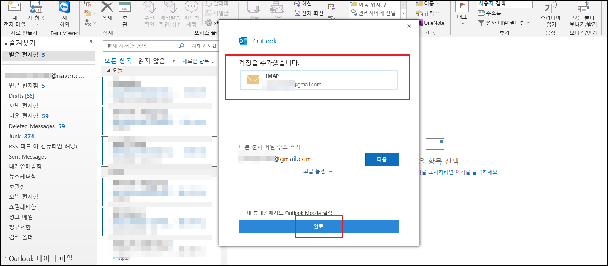Open 뉴스레터함 folder
The image size is (608, 266).
click(23, 177)
